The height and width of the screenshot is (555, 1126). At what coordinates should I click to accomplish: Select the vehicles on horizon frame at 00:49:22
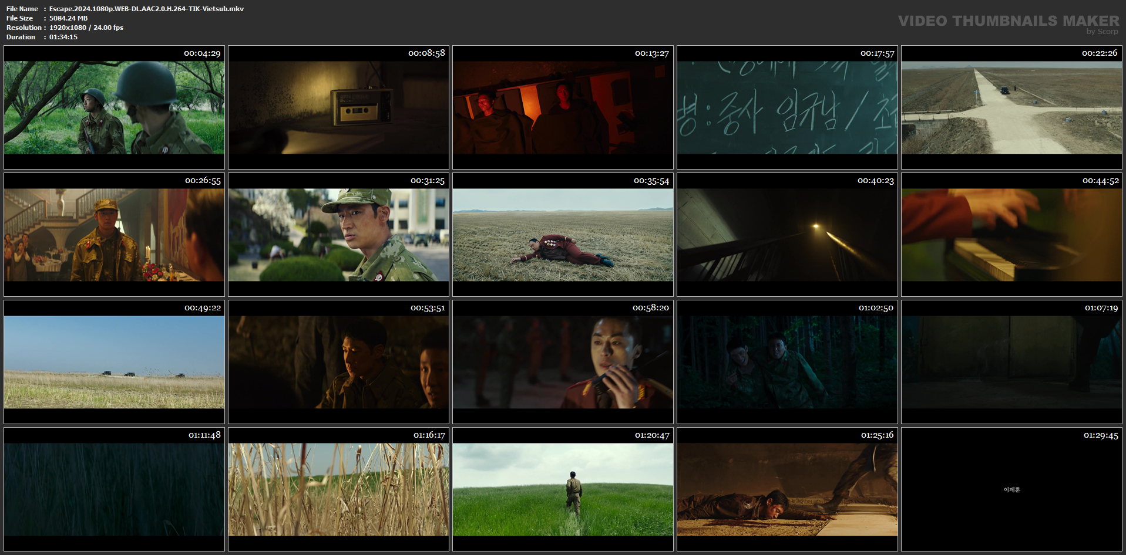point(114,362)
